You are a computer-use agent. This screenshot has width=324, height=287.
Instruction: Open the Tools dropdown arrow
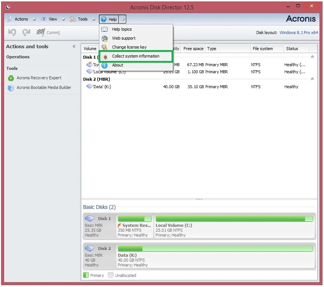click(x=94, y=19)
